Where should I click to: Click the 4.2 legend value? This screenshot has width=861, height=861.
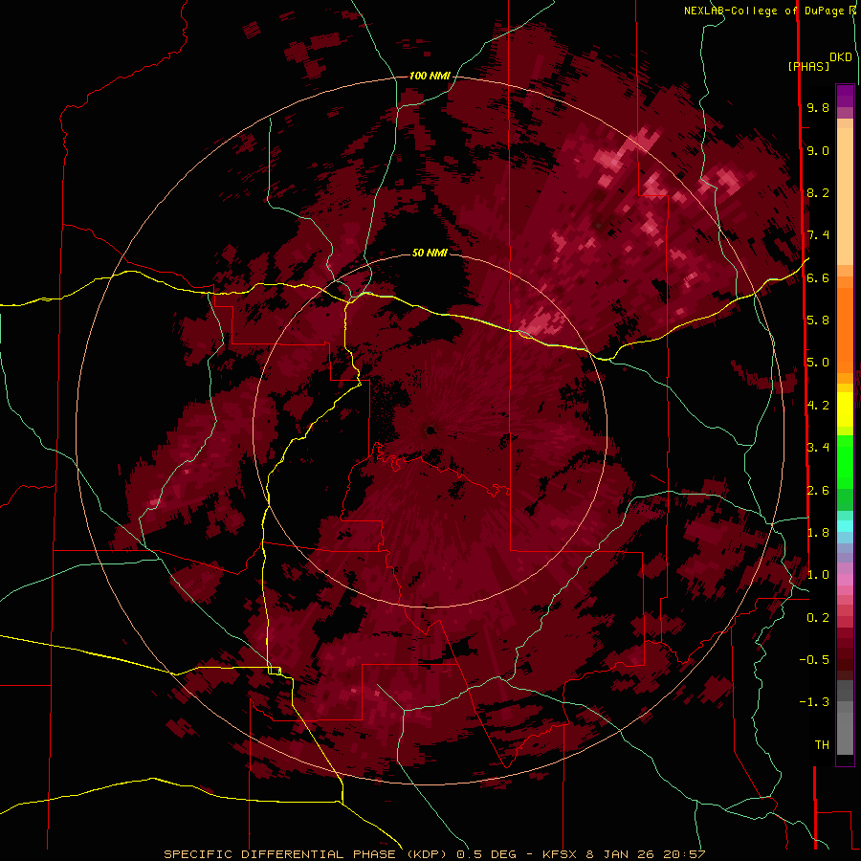click(x=818, y=406)
